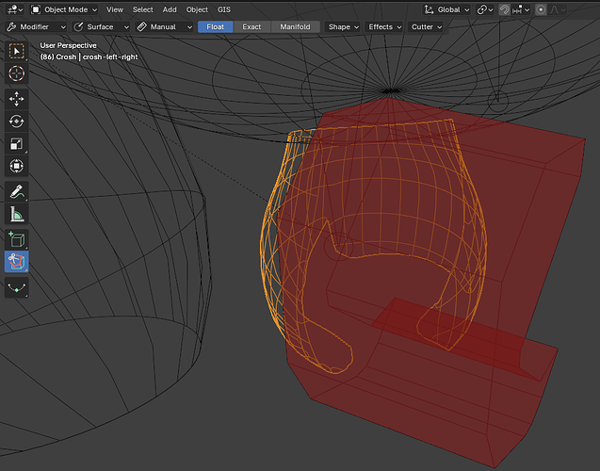
Task: Select the curve tool below the Carver tool
Action: click(x=16, y=287)
